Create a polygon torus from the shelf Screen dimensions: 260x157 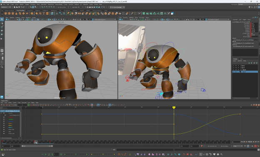coord(20,13)
